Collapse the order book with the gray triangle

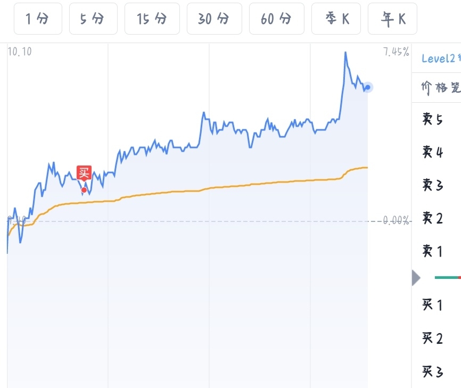coord(416,277)
